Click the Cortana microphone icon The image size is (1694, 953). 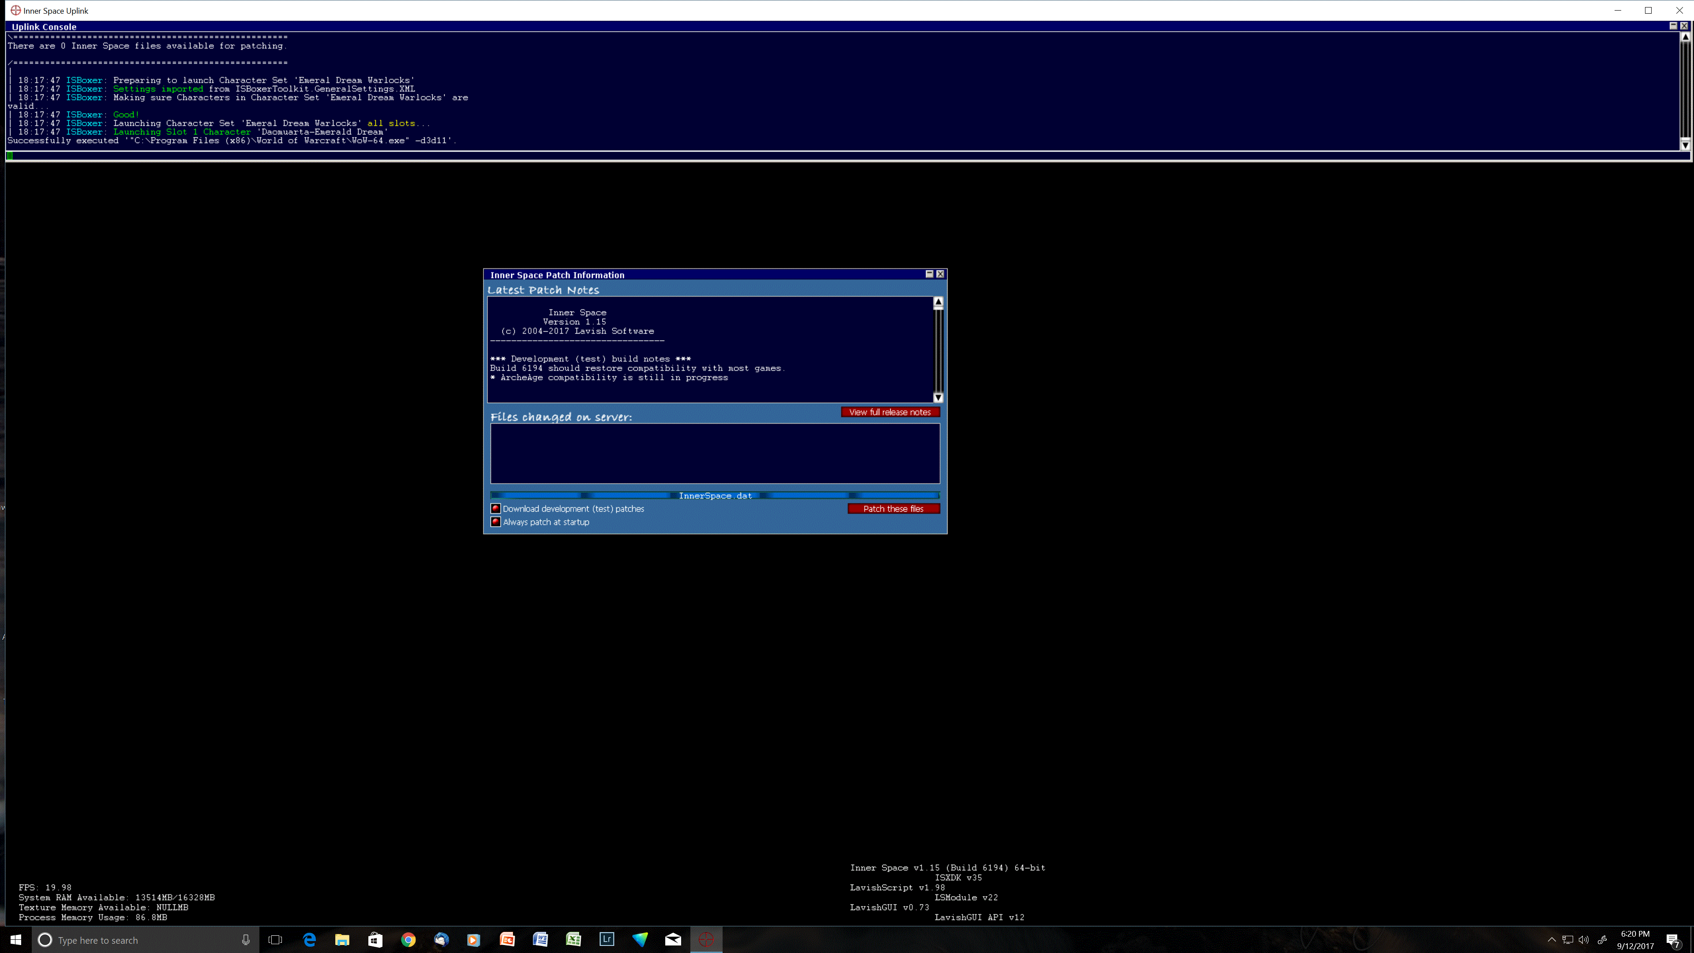pos(245,940)
